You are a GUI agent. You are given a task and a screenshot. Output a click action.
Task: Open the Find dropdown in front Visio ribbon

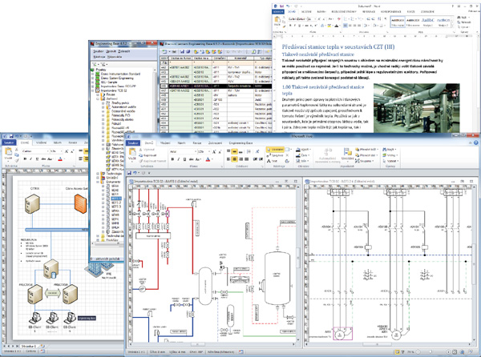click(x=390, y=150)
